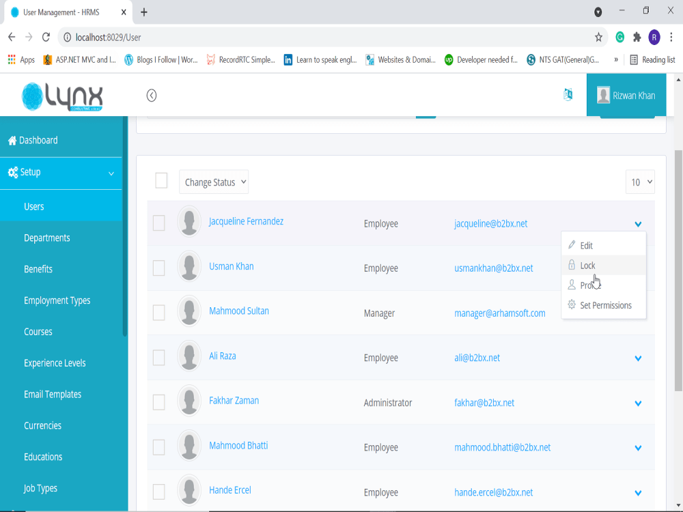Check the Usman Khan row checkbox
This screenshot has width=683, height=512.
pos(158,268)
